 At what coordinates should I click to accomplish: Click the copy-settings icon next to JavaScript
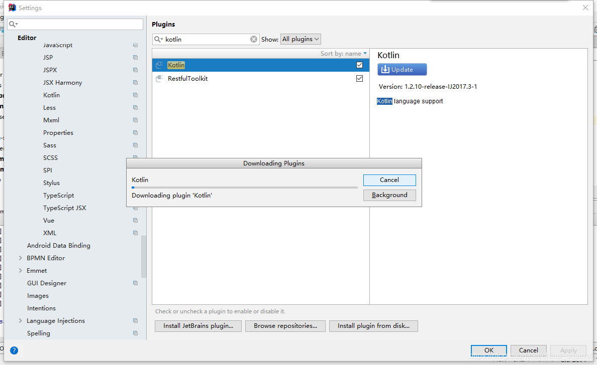tap(135, 45)
